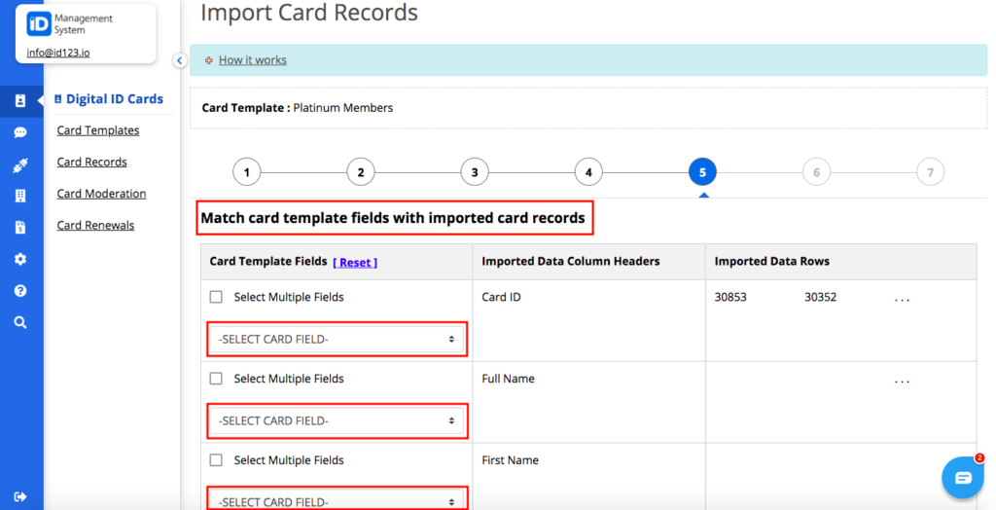Open the Digital ID Cards sidebar icon
This screenshot has height=510, width=996.
(20, 100)
